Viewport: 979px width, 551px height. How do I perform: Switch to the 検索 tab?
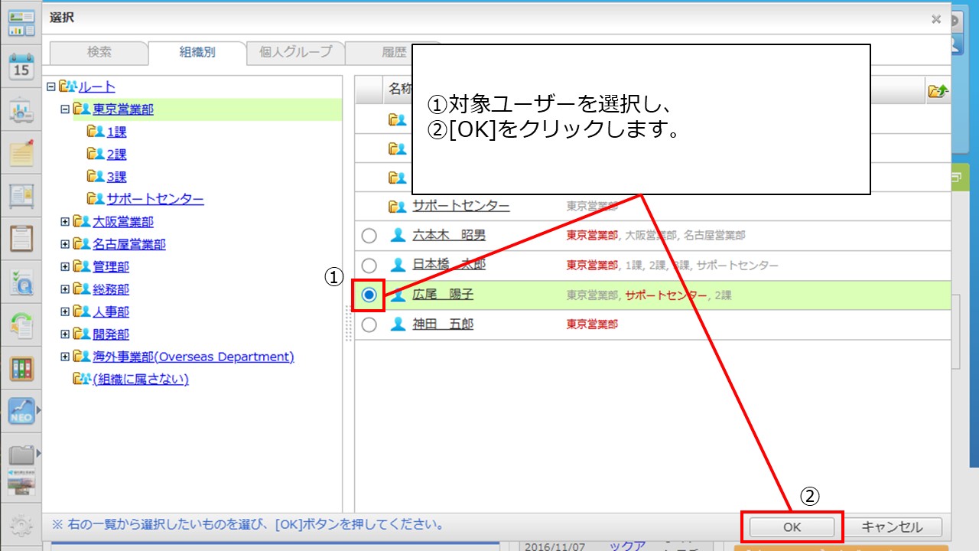point(99,53)
